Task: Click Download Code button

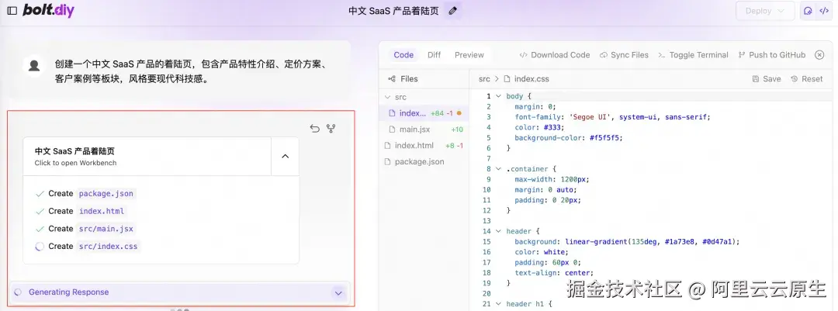Action: (555, 54)
